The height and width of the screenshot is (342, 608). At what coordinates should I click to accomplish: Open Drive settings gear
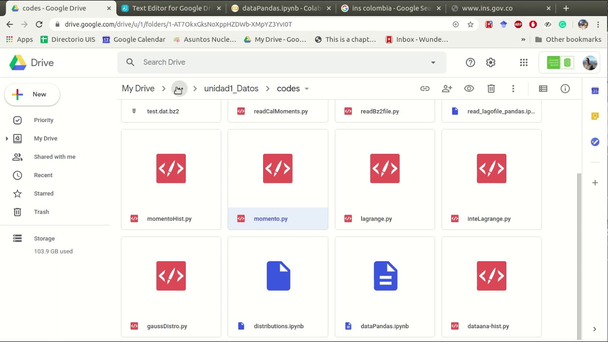(x=491, y=62)
